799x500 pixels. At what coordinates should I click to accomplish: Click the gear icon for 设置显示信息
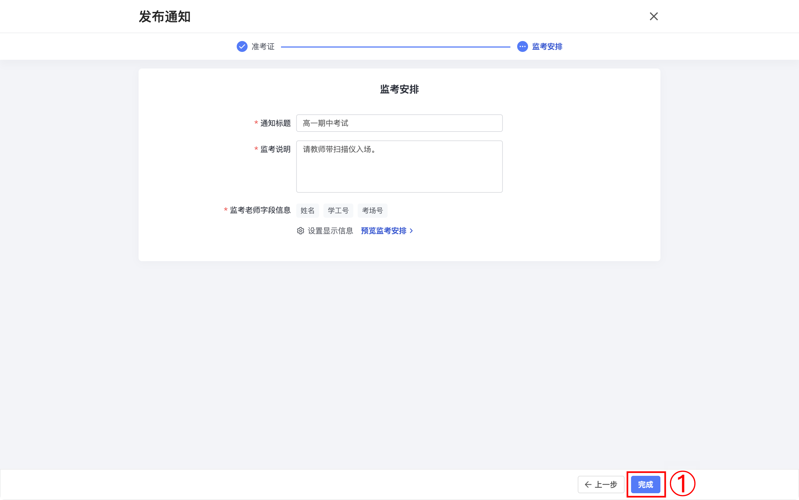[300, 231]
